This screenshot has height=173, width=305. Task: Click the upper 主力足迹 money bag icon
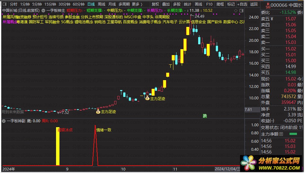[x=147, y=98]
